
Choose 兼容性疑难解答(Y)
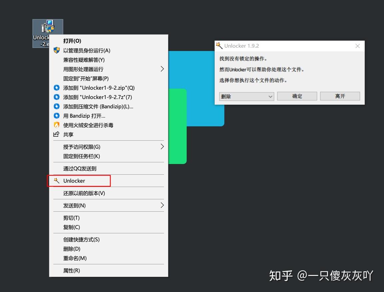[x=109, y=60]
